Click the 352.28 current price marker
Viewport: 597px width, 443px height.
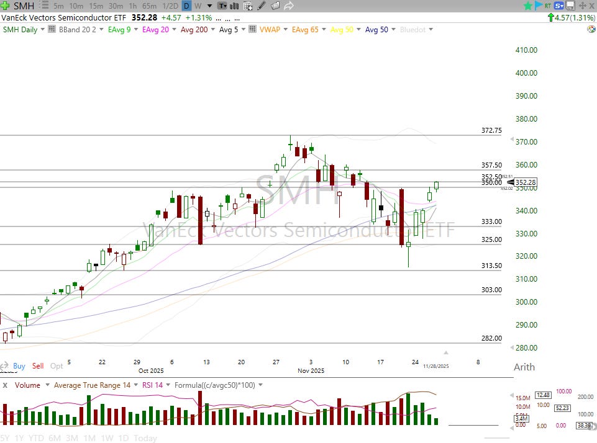[x=526, y=182]
